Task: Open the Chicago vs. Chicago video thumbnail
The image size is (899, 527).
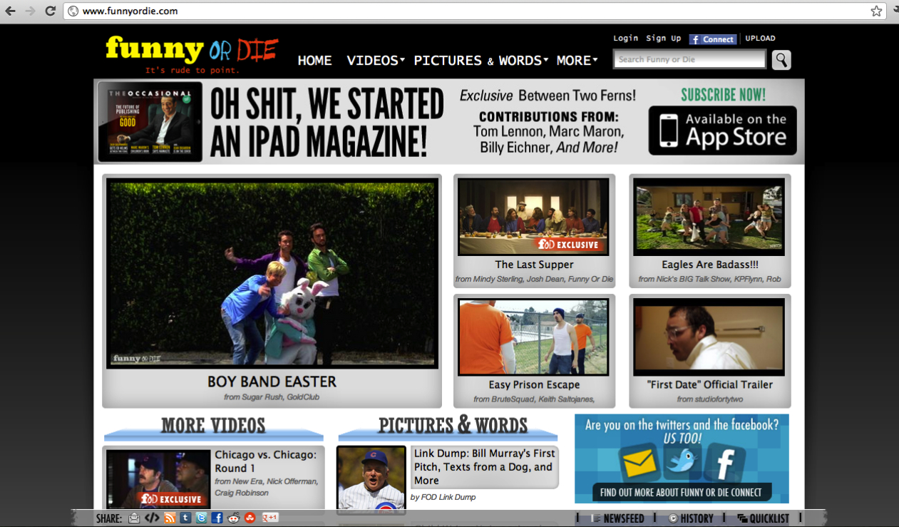Action: pyautogui.click(x=158, y=479)
